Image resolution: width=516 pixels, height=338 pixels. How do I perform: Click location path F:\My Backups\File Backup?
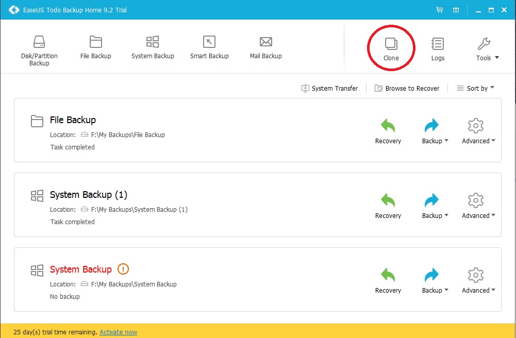pos(128,135)
